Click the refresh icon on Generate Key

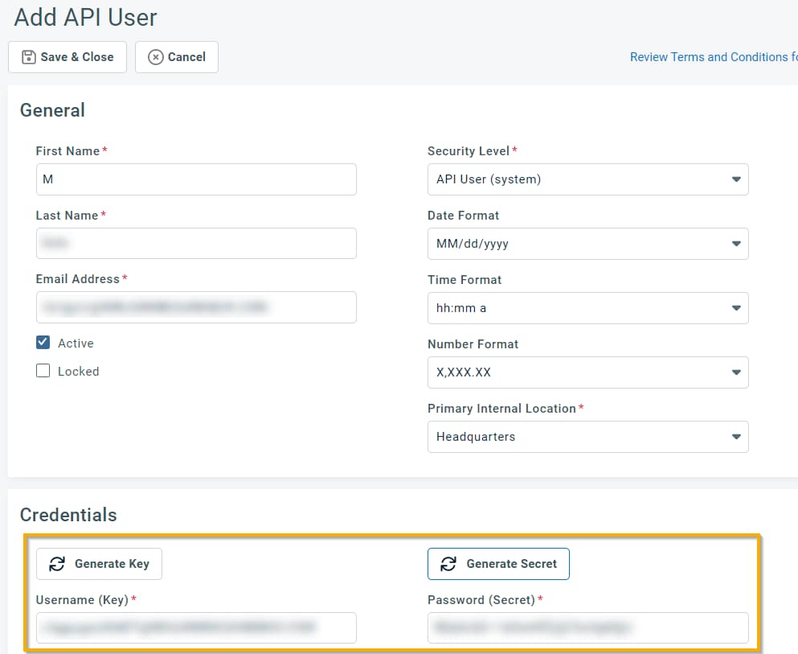click(x=57, y=564)
